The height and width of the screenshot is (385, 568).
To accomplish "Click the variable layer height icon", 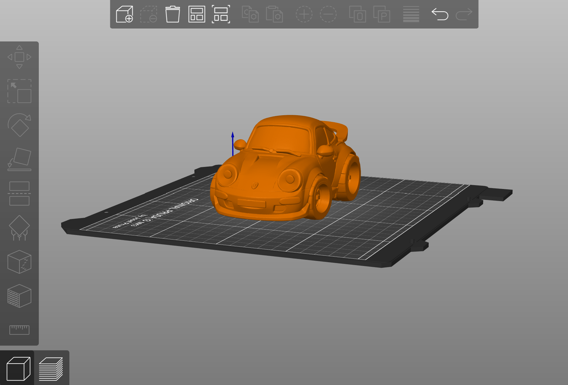I will click(x=411, y=14).
